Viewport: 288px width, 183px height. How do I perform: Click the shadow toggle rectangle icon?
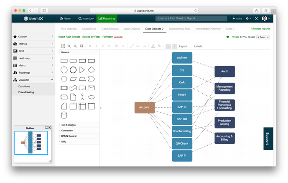(x=82, y=46)
